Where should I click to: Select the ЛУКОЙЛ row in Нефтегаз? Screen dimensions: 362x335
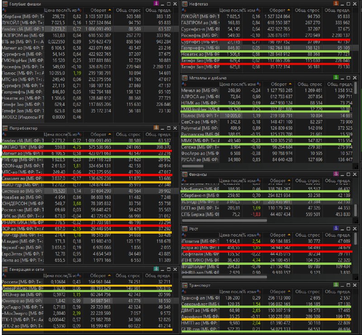coord(269,16)
